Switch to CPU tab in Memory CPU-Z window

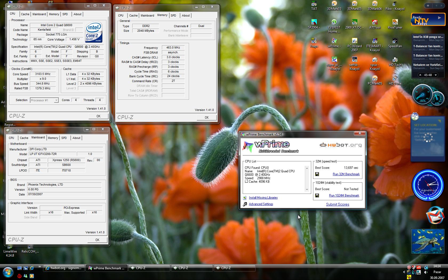click(121, 15)
